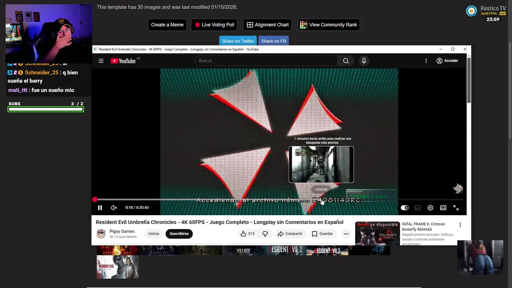Click the red progress bar scrubber

tap(95, 199)
